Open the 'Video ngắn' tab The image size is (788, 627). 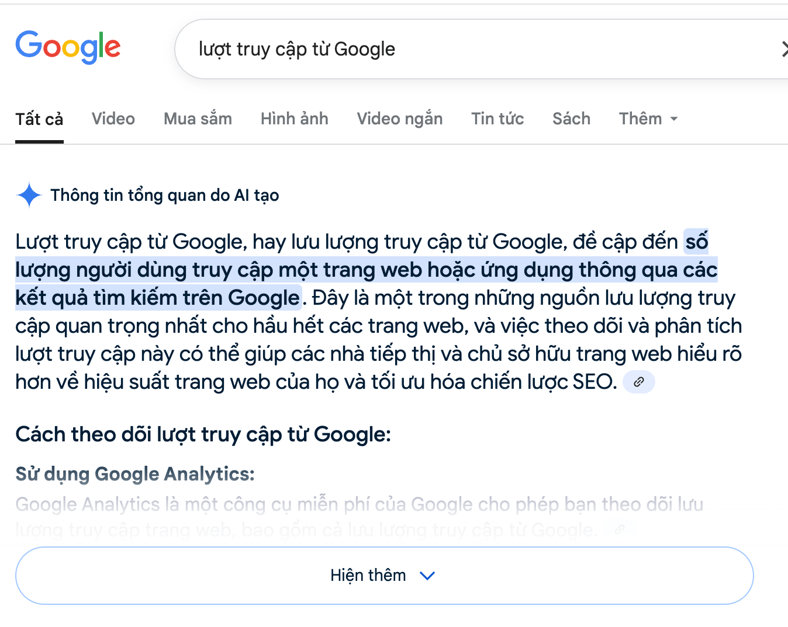pyautogui.click(x=400, y=119)
